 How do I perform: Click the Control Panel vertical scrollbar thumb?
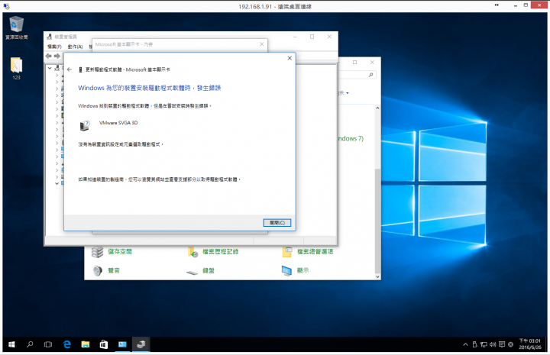pyautogui.click(x=377, y=221)
